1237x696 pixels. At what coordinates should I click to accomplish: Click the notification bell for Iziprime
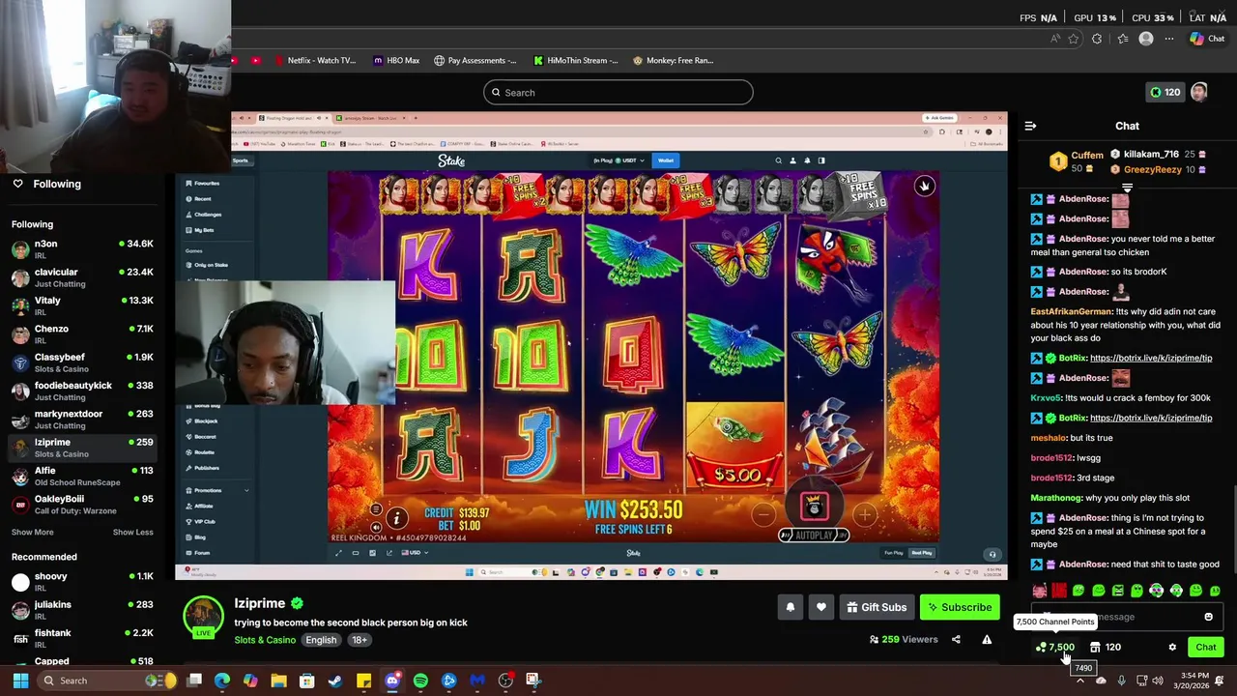coord(790,607)
